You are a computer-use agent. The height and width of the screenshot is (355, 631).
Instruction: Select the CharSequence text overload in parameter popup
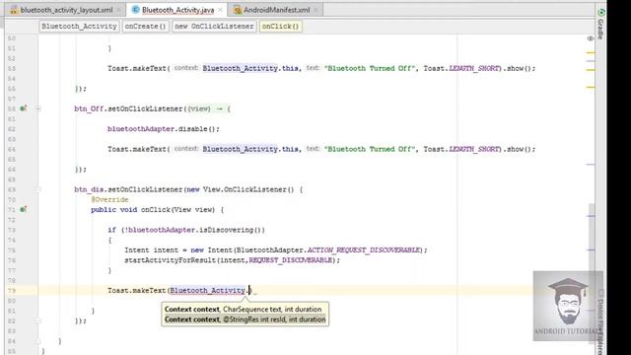point(244,309)
